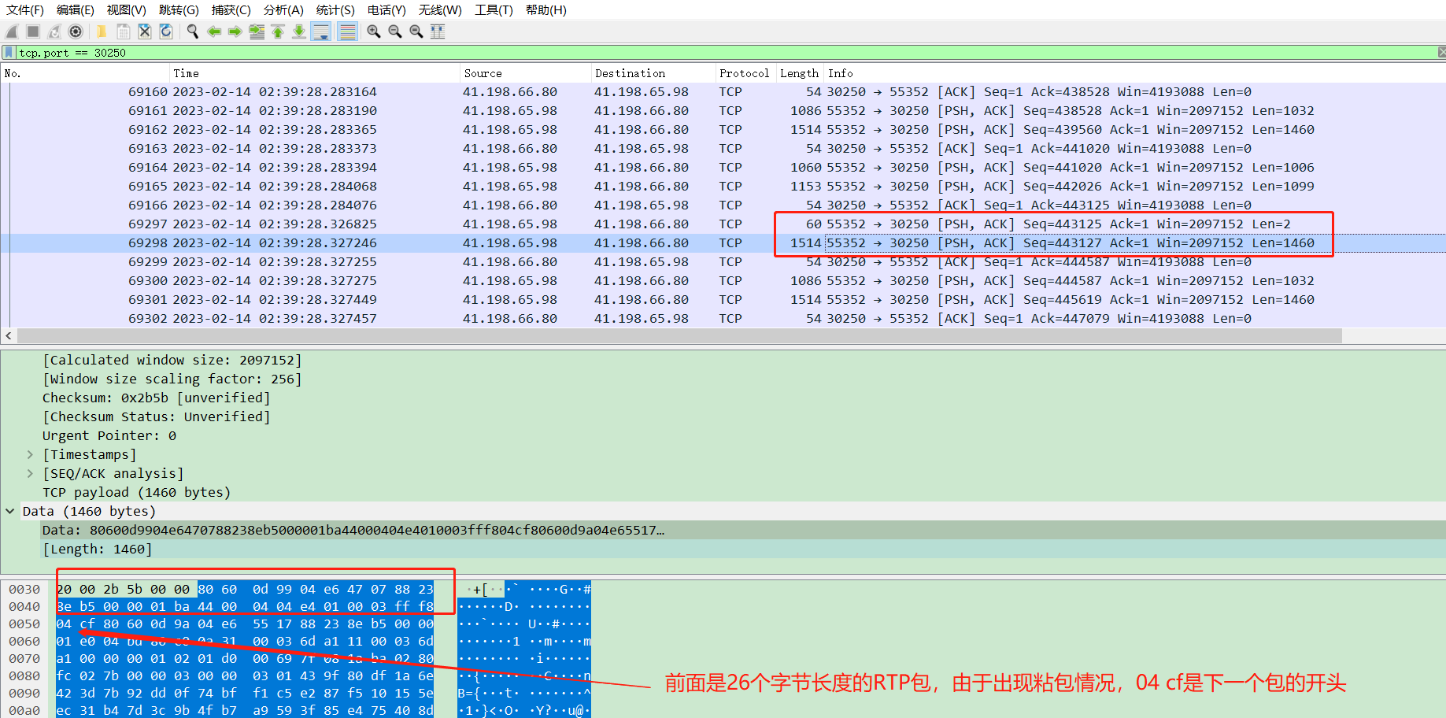This screenshot has width=1446, height=718.
Task: Select packet 69297 with Len=2
Action: 723,224
